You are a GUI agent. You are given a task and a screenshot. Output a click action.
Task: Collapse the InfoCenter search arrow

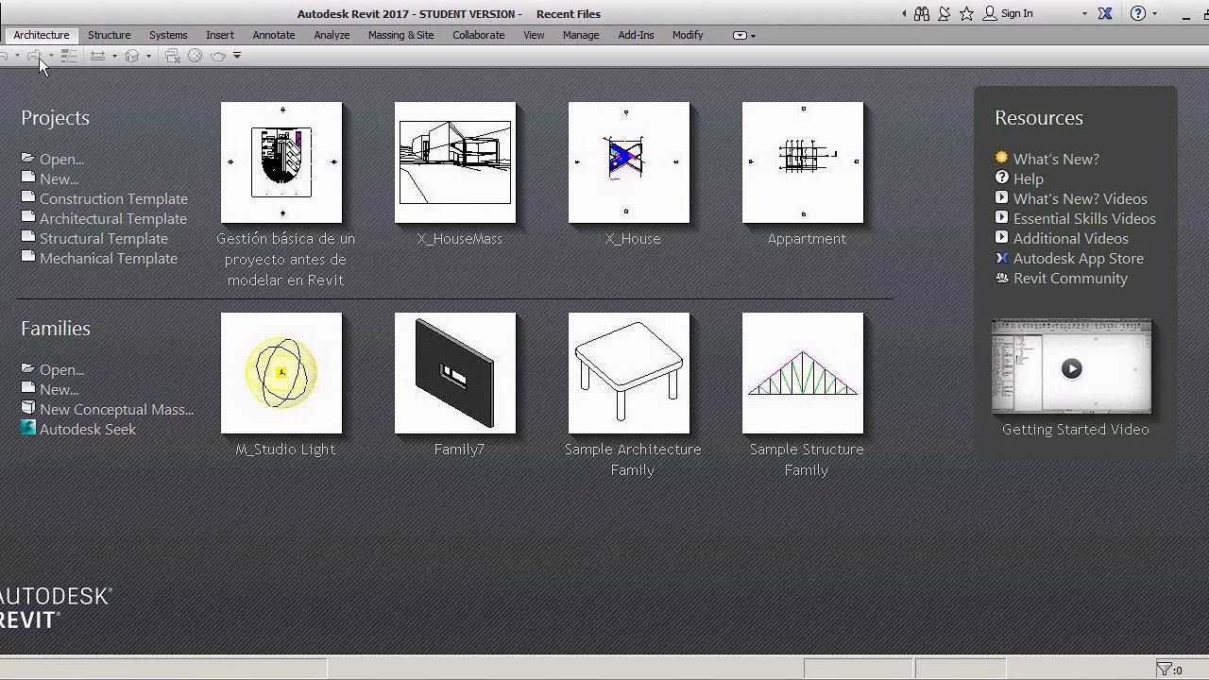pos(904,13)
